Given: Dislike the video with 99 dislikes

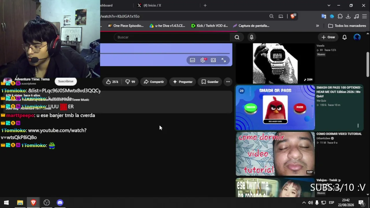Looking at the screenshot, I should pyautogui.click(x=130, y=82).
